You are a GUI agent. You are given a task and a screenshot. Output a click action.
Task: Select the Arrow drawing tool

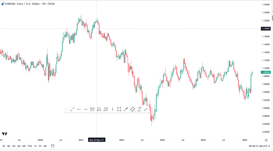point(126,109)
